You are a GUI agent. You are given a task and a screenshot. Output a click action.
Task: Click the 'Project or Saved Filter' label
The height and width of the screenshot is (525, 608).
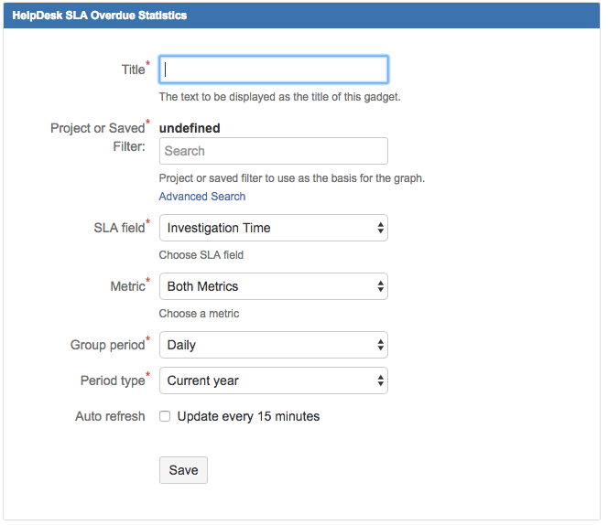(x=98, y=137)
